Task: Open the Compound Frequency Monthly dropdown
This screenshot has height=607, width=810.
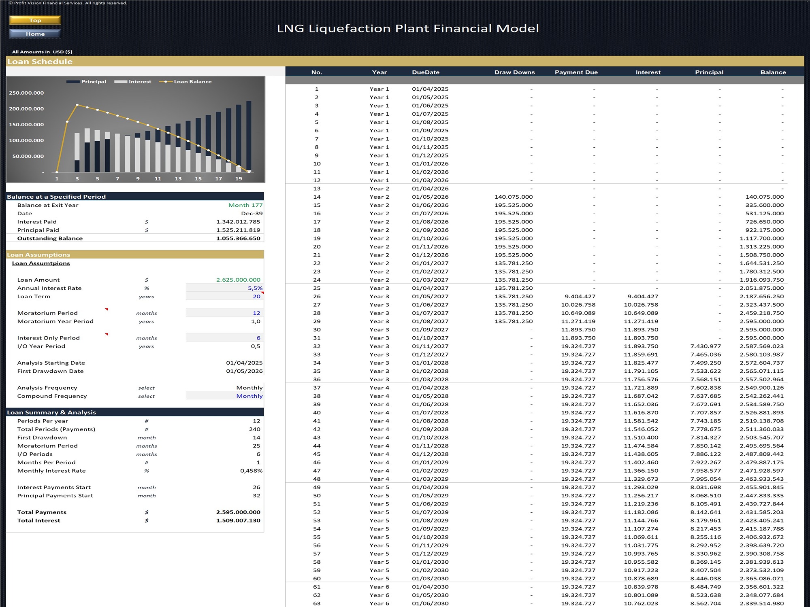Action: coord(249,396)
